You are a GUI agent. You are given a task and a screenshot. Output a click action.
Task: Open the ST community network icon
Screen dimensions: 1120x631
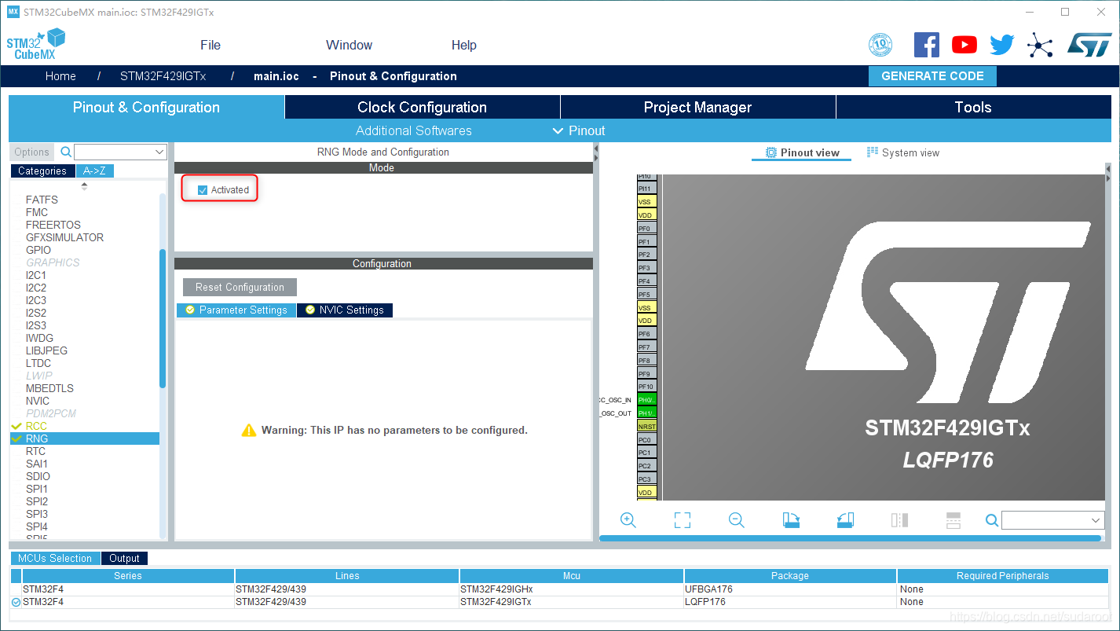1040,46
